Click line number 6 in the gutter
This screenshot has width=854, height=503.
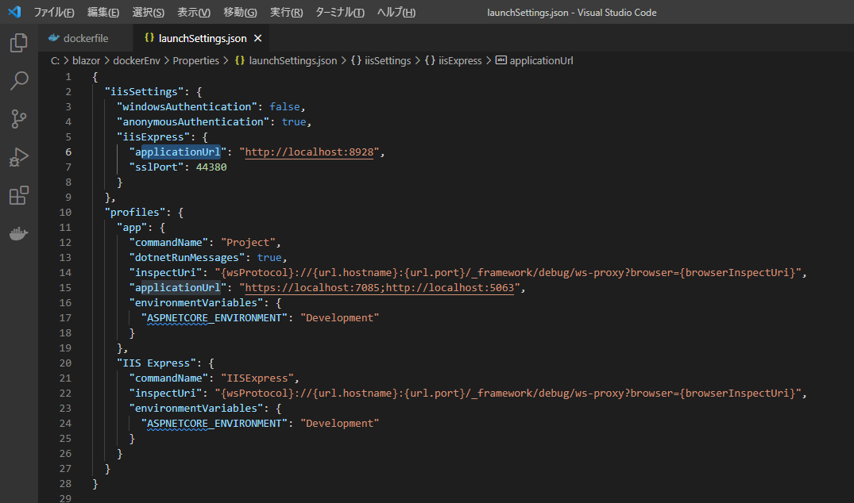click(x=68, y=152)
